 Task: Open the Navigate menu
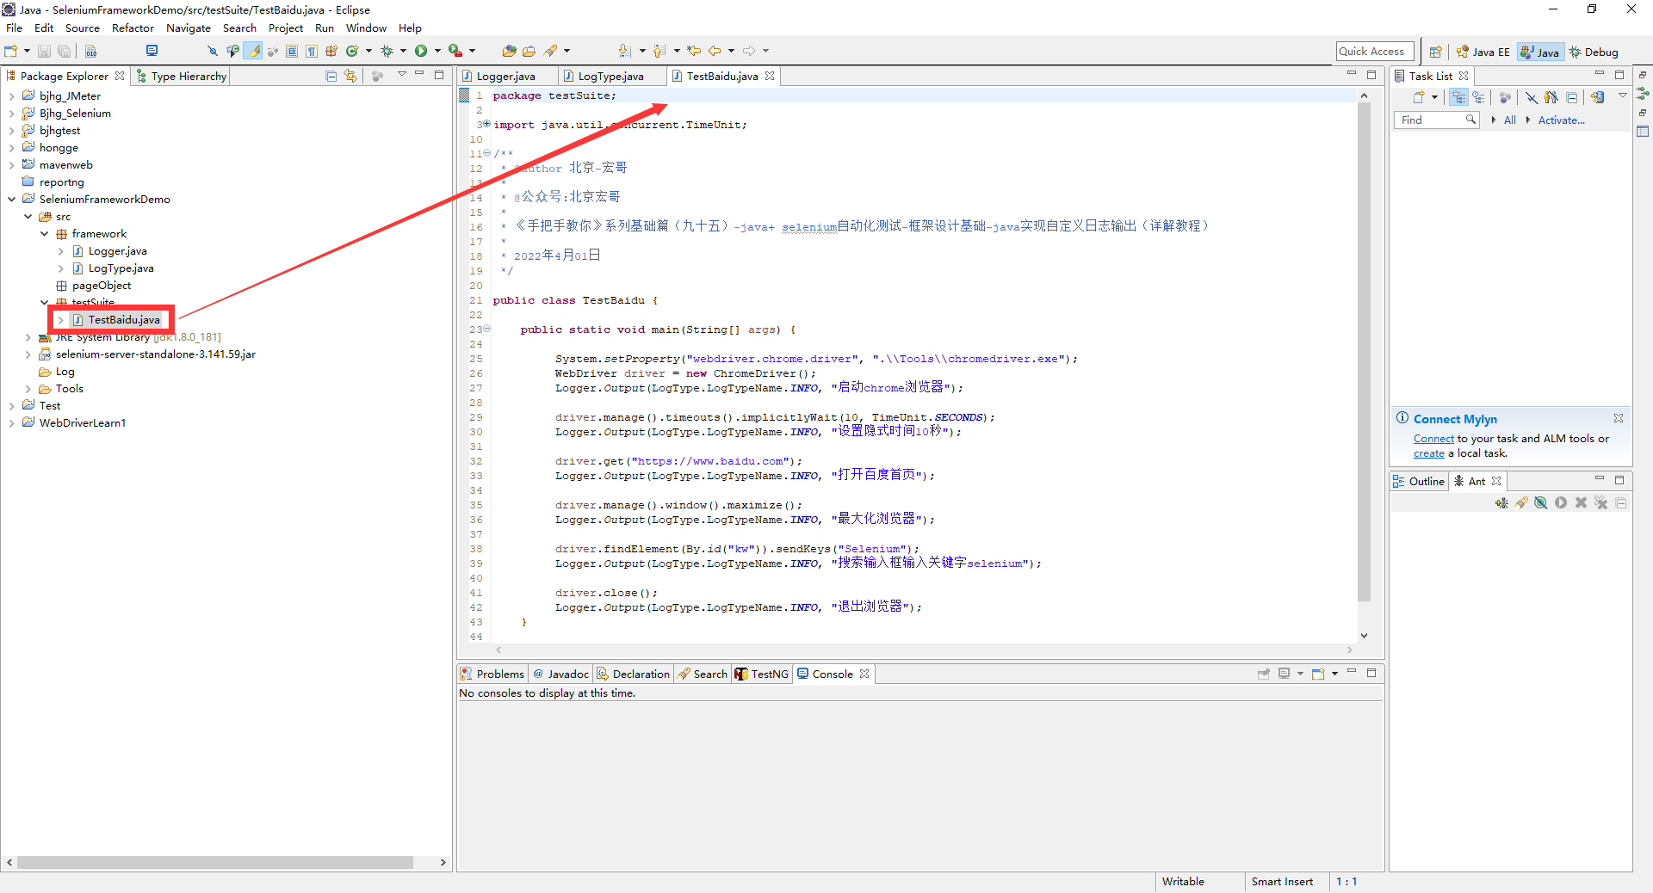pyautogui.click(x=189, y=28)
